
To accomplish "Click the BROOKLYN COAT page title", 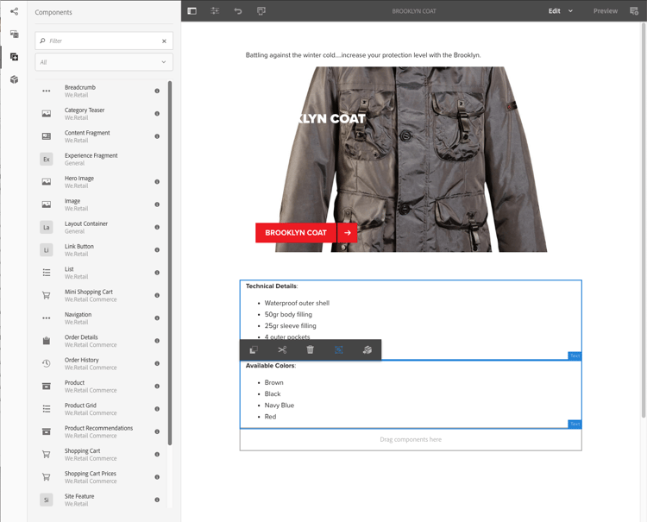I will click(414, 11).
